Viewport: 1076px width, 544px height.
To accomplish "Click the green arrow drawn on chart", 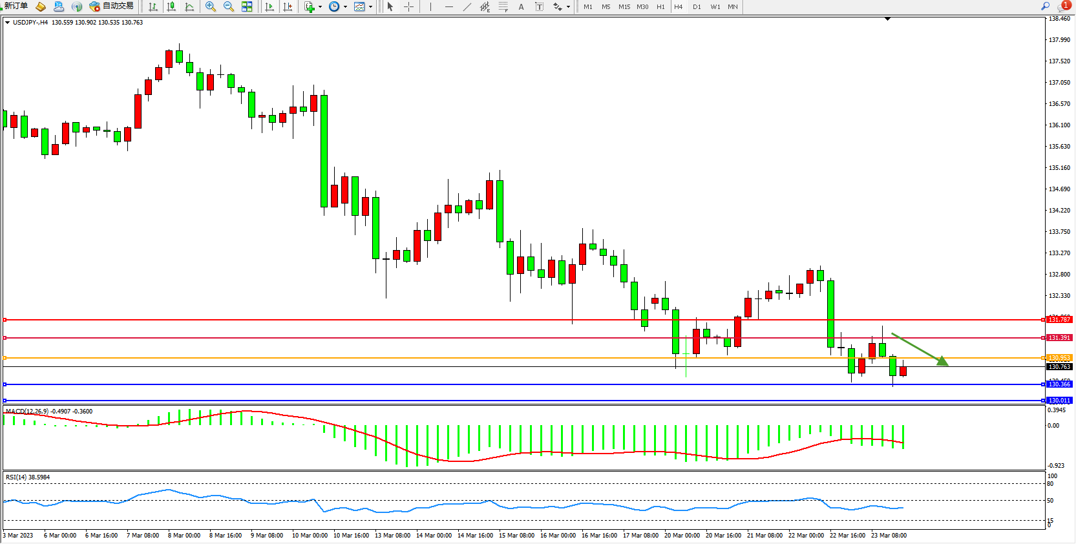I will pyautogui.click(x=919, y=349).
